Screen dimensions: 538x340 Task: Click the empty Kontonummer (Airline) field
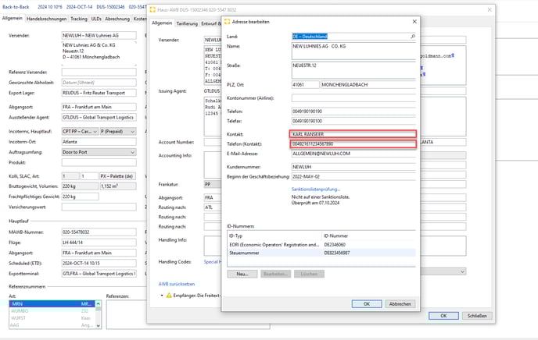[353, 98]
